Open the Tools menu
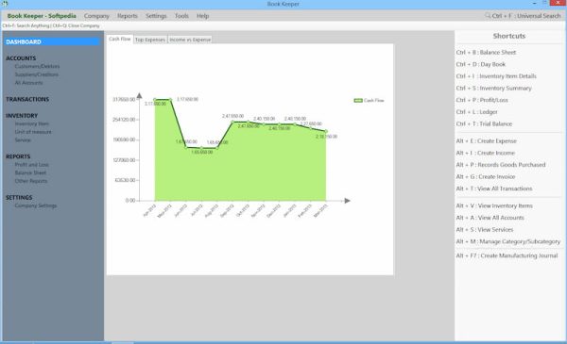 (x=181, y=16)
